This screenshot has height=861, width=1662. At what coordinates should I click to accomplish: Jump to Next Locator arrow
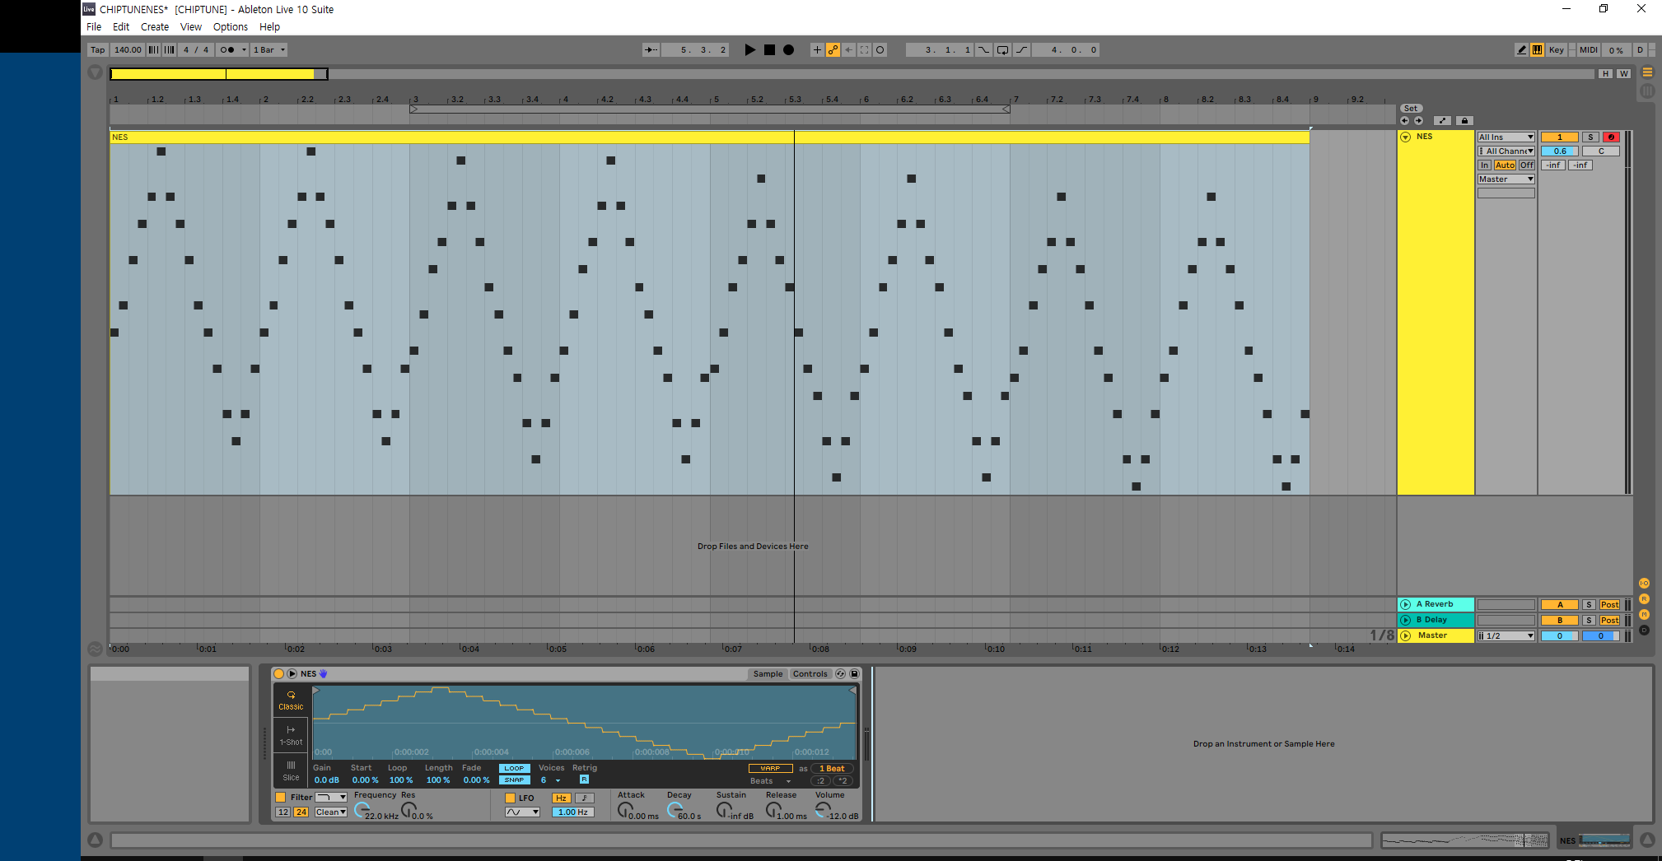(x=1418, y=121)
